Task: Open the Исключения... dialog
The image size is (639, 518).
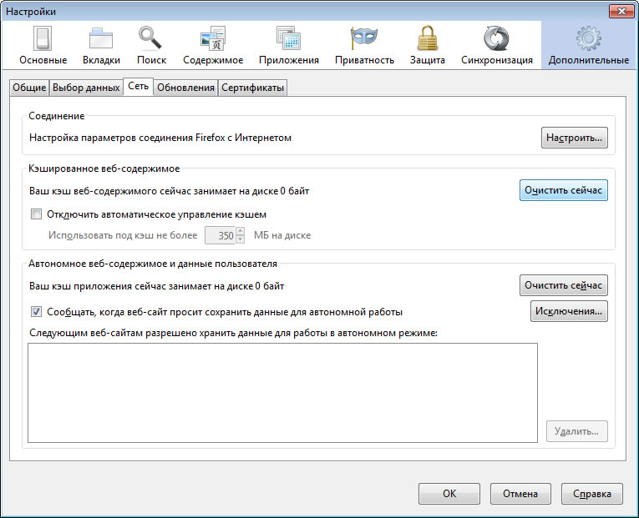Action: [x=569, y=311]
